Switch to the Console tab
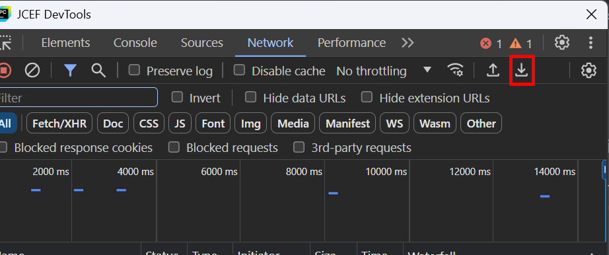The image size is (609, 255). point(135,42)
